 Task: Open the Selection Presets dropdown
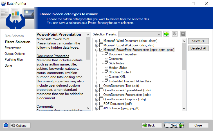click(x=140, y=34)
